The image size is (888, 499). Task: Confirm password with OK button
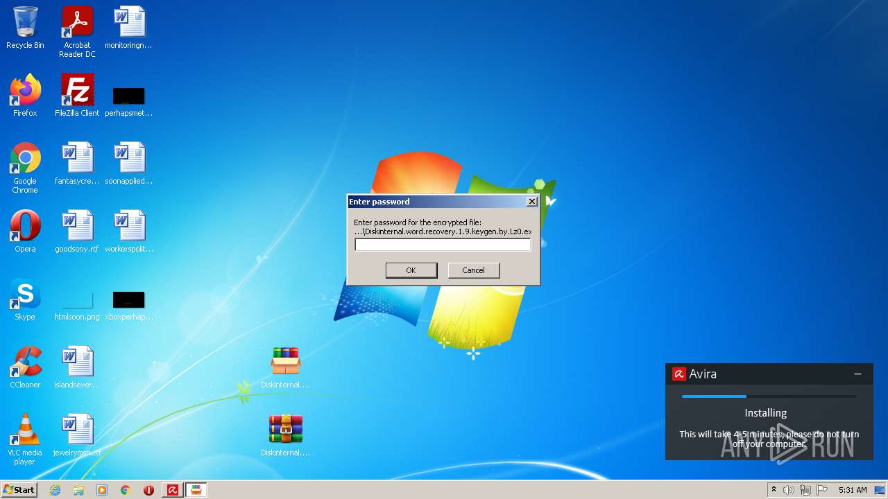click(411, 270)
